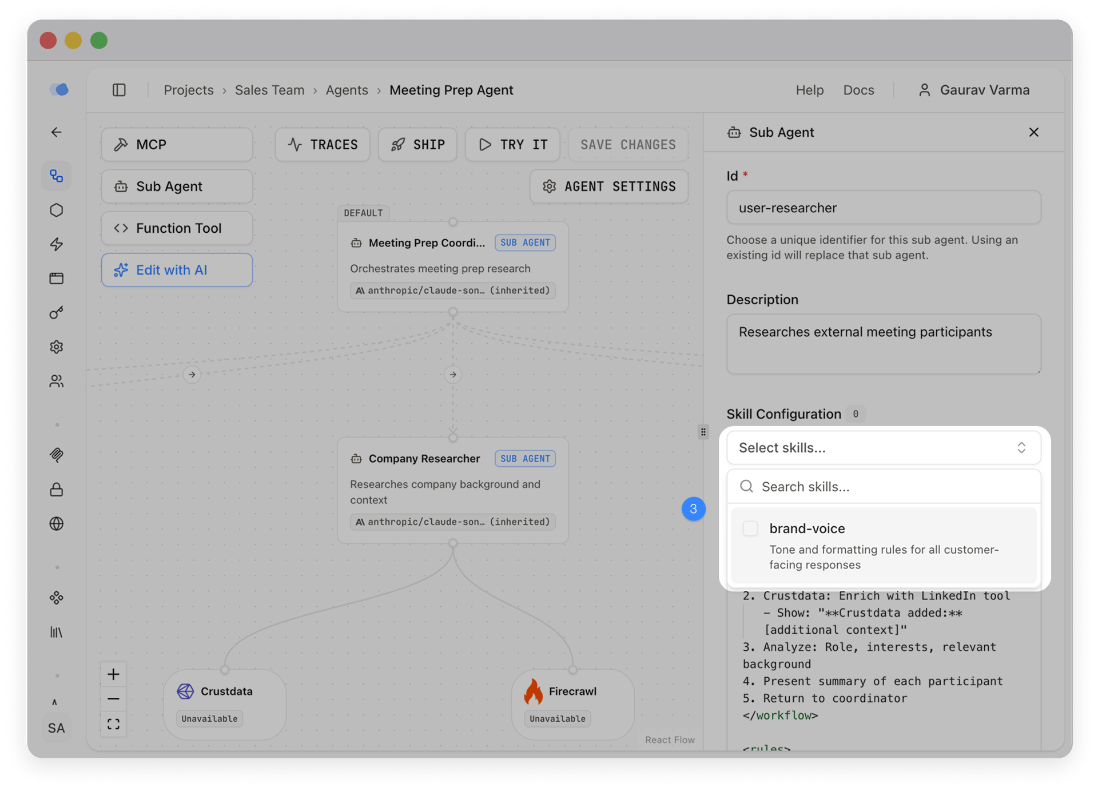Screen dimensions: 1098x791
Task: Click fit view canvas icon
Action: click(113, 724)
